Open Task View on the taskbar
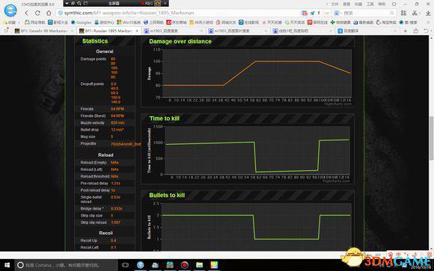Viewport: 434px width, 271px height. click(x=125, y=265)
